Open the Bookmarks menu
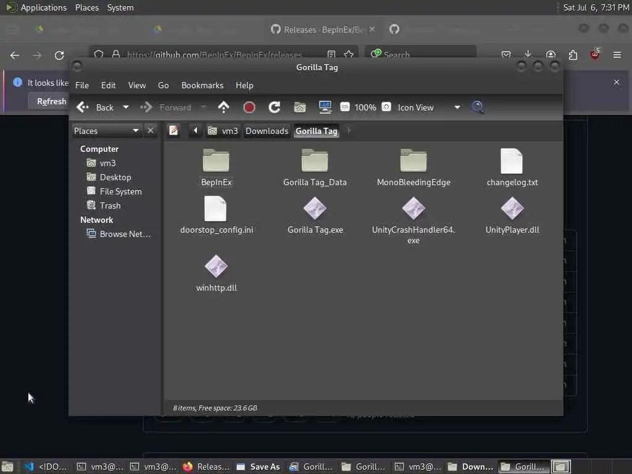 tap(202, 85)
